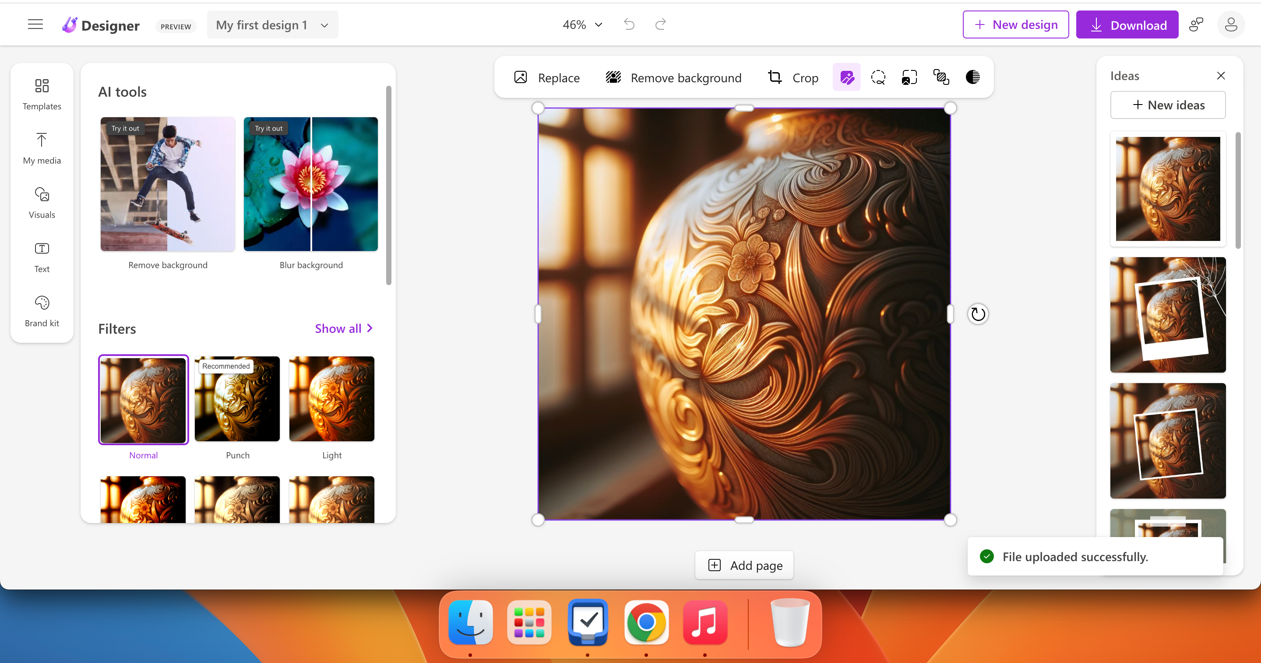Expand the My first design 1 title dropdown
The height and width of the screenshot is (663, 1261).
tap(324, 24)
